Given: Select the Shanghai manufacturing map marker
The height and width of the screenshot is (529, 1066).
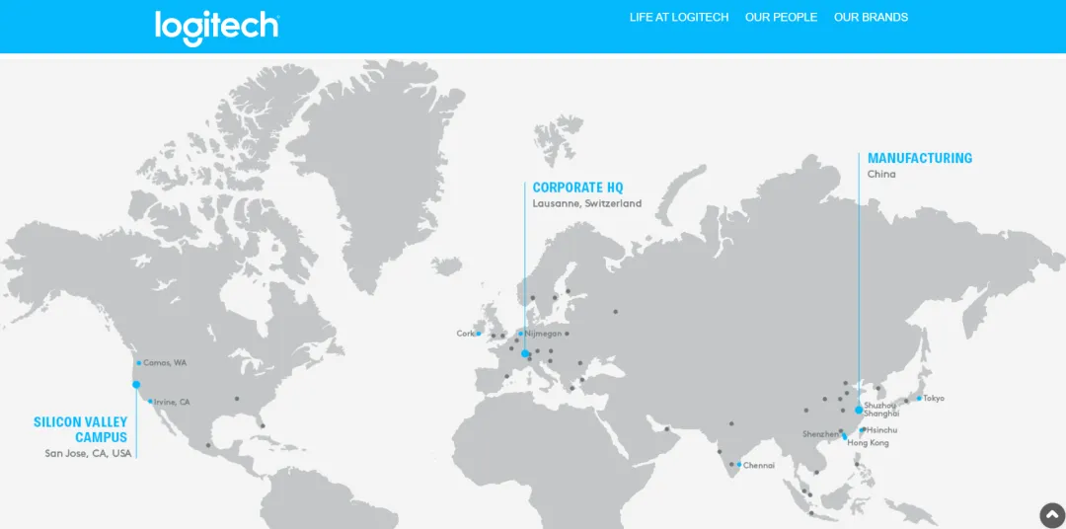Looking at the screenshot, I should click(x=859, y=410).
